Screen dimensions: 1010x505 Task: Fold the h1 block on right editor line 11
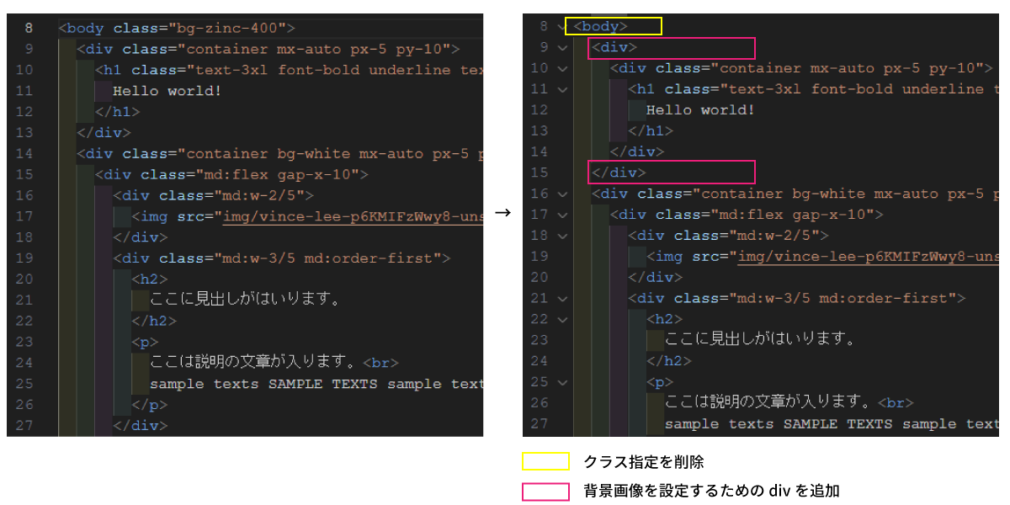pyautogui.click(x=562, y=90)
